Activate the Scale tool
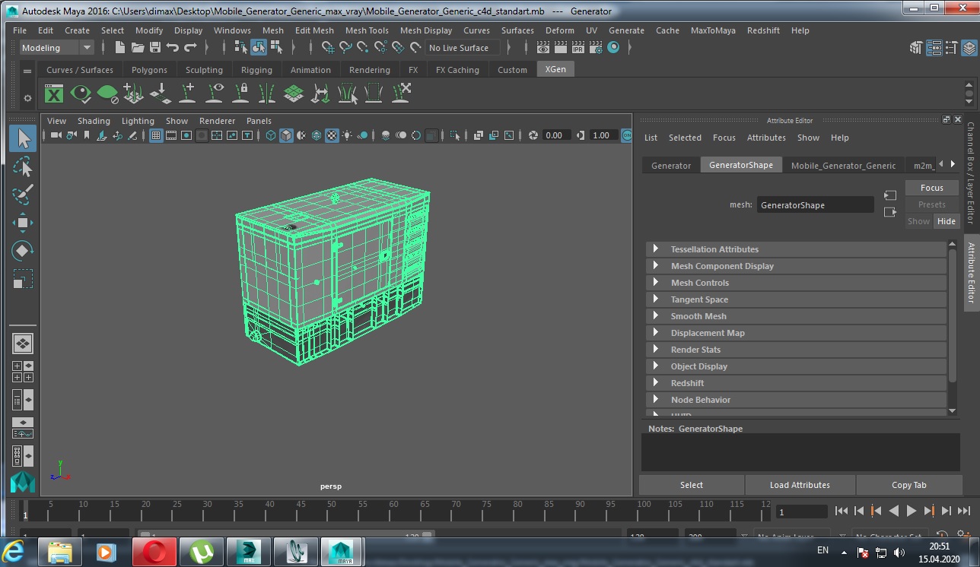 pyautogui.click(x=23, y=279)
